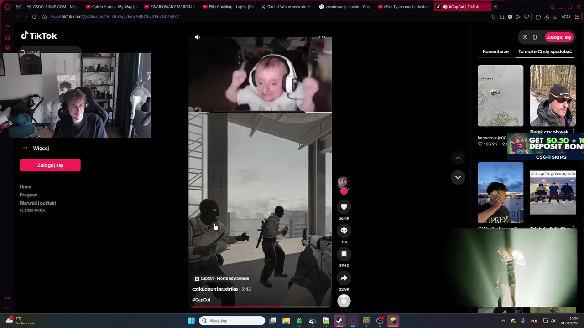Switch to To może Ci się spodobać tab
The width and height of the screenshot is (584, 328).
[x=545, y=51]
